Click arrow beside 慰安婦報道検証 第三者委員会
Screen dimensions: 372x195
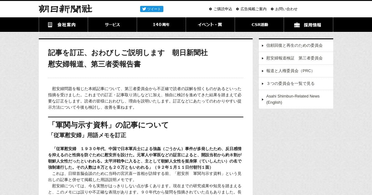point(263,58)
